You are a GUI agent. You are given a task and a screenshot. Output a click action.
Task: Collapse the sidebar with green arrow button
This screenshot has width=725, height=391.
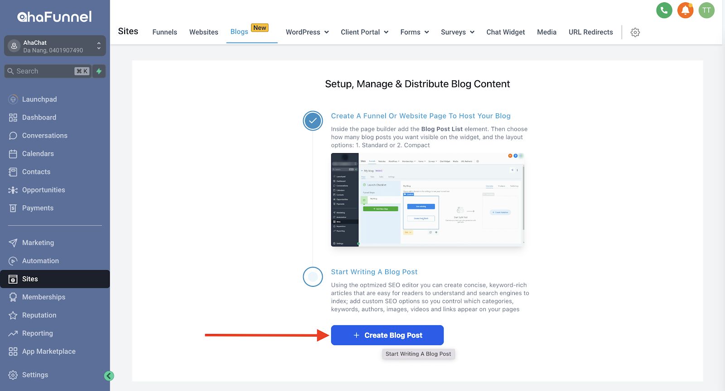pyautogui.click(x=109, y=376)
